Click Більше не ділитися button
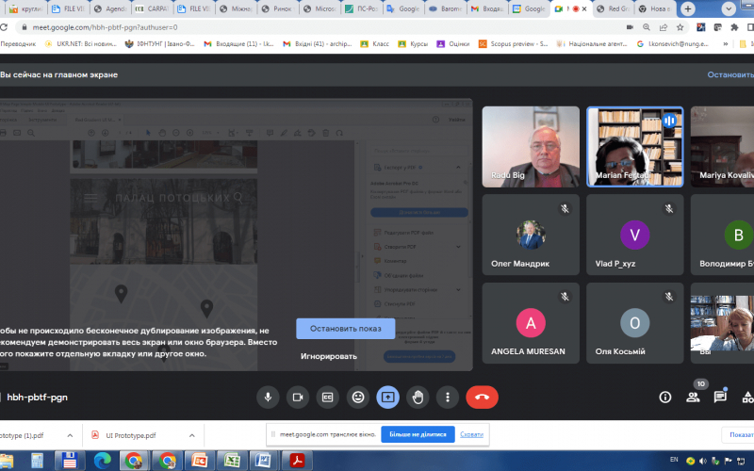Viewport: 754px width, 471px height. (418, 434)
